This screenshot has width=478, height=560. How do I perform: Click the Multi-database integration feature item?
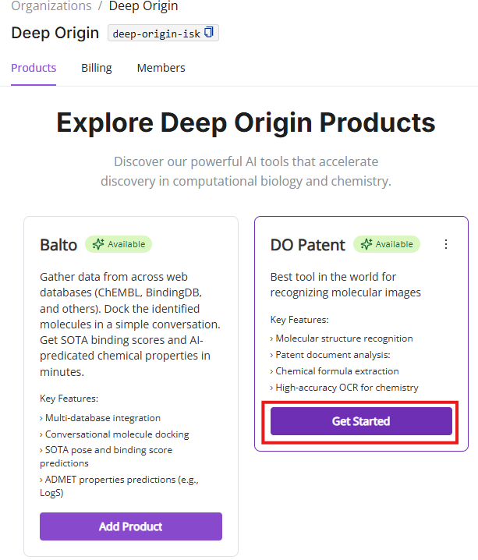103,418
